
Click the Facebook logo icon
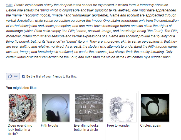23,76
